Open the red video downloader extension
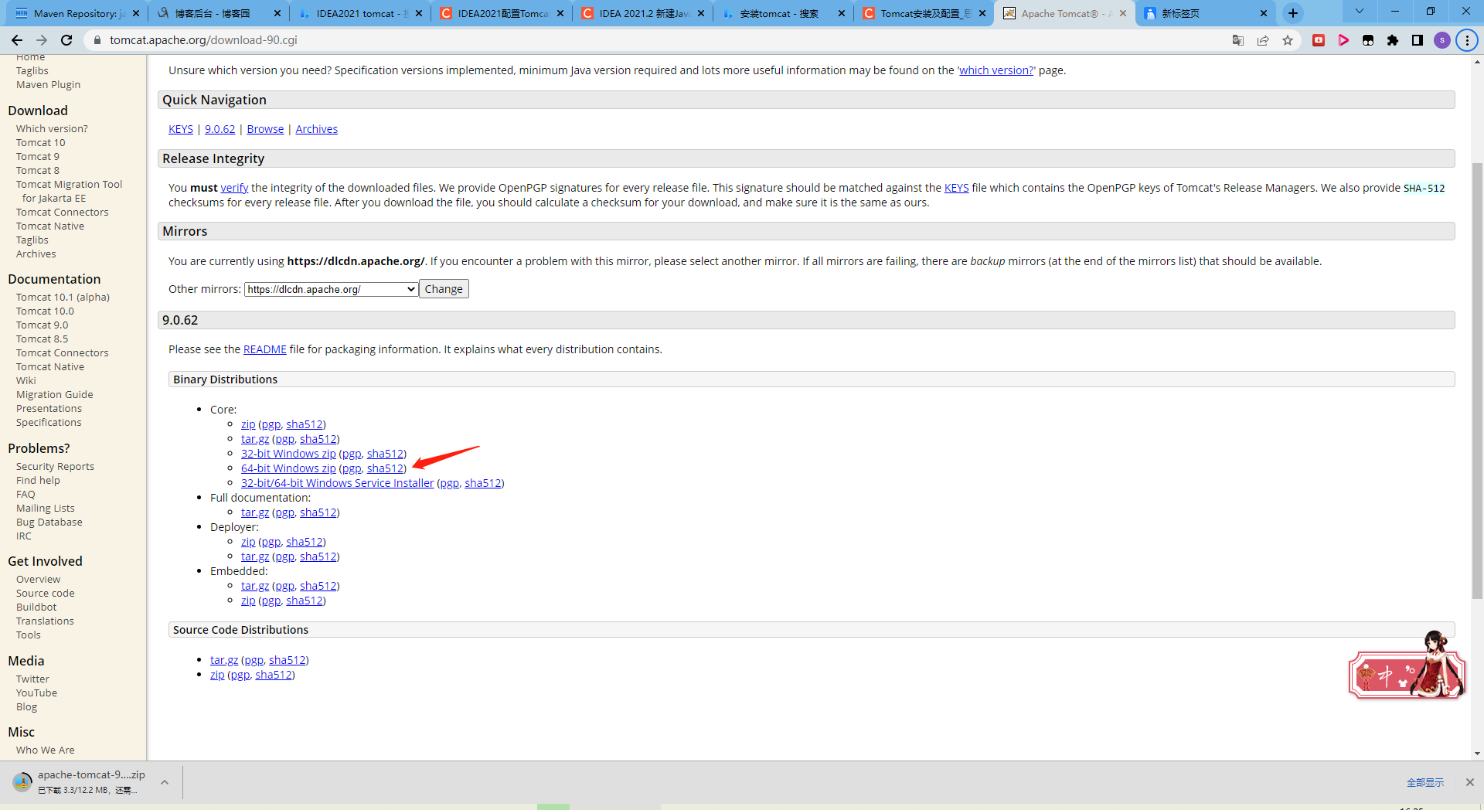The height and width of the screenshot is (810, 1484). coord(1319,40)
